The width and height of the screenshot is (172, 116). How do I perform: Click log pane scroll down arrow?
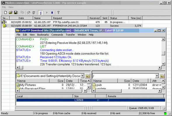(163, 64)
